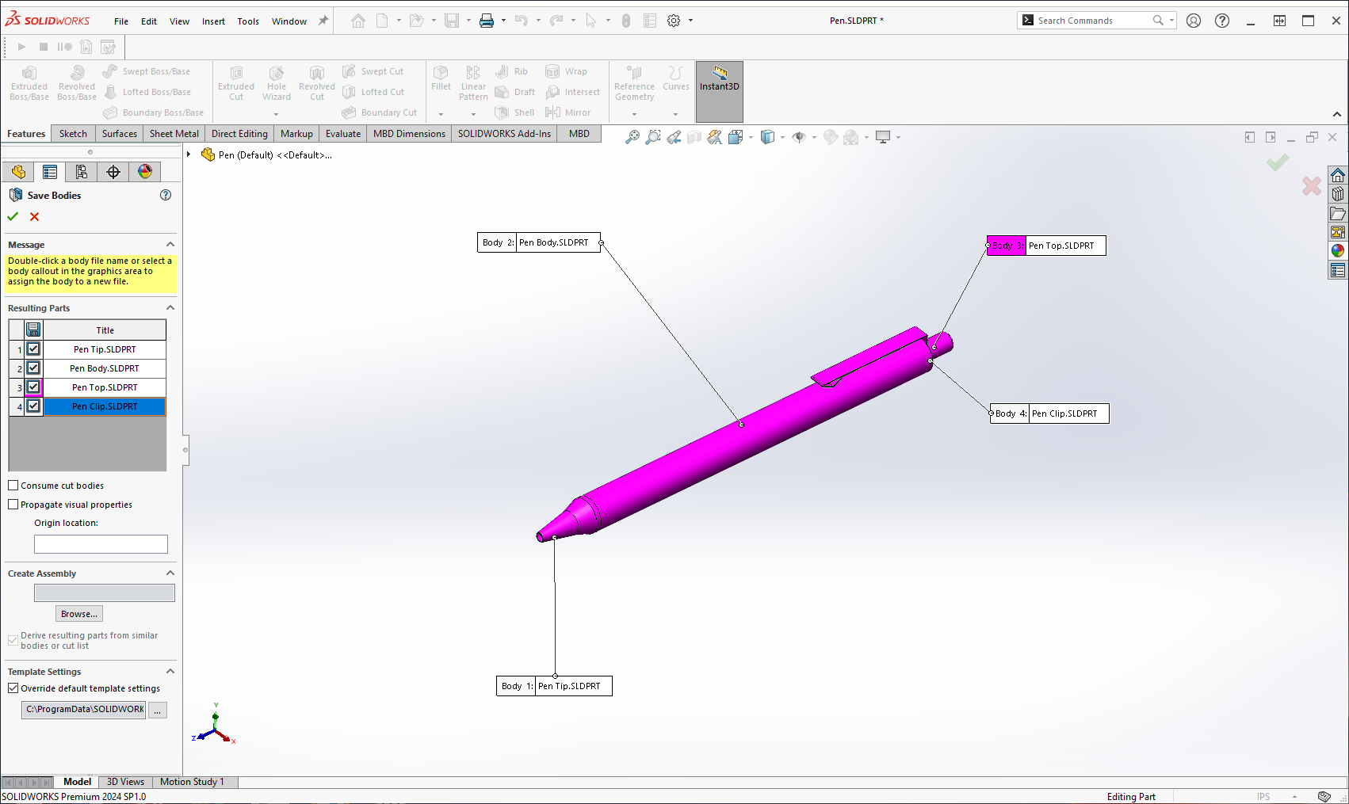Viewport: 1349px width, 804px height.
Task: Expand the Pen (Default) tree node arrow
Action: (x=189, y=154)
